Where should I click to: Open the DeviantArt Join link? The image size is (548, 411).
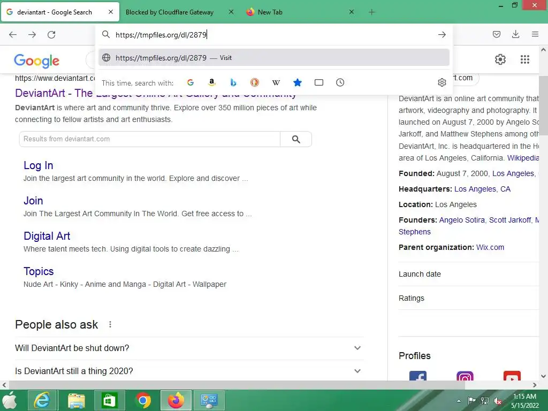tap(33, 201)
